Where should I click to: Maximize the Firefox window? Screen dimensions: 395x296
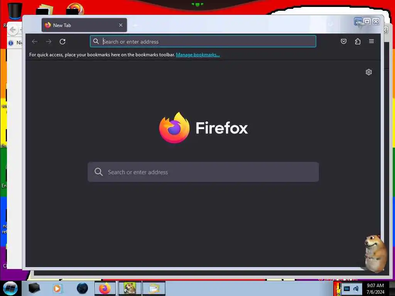click(367, 22)
